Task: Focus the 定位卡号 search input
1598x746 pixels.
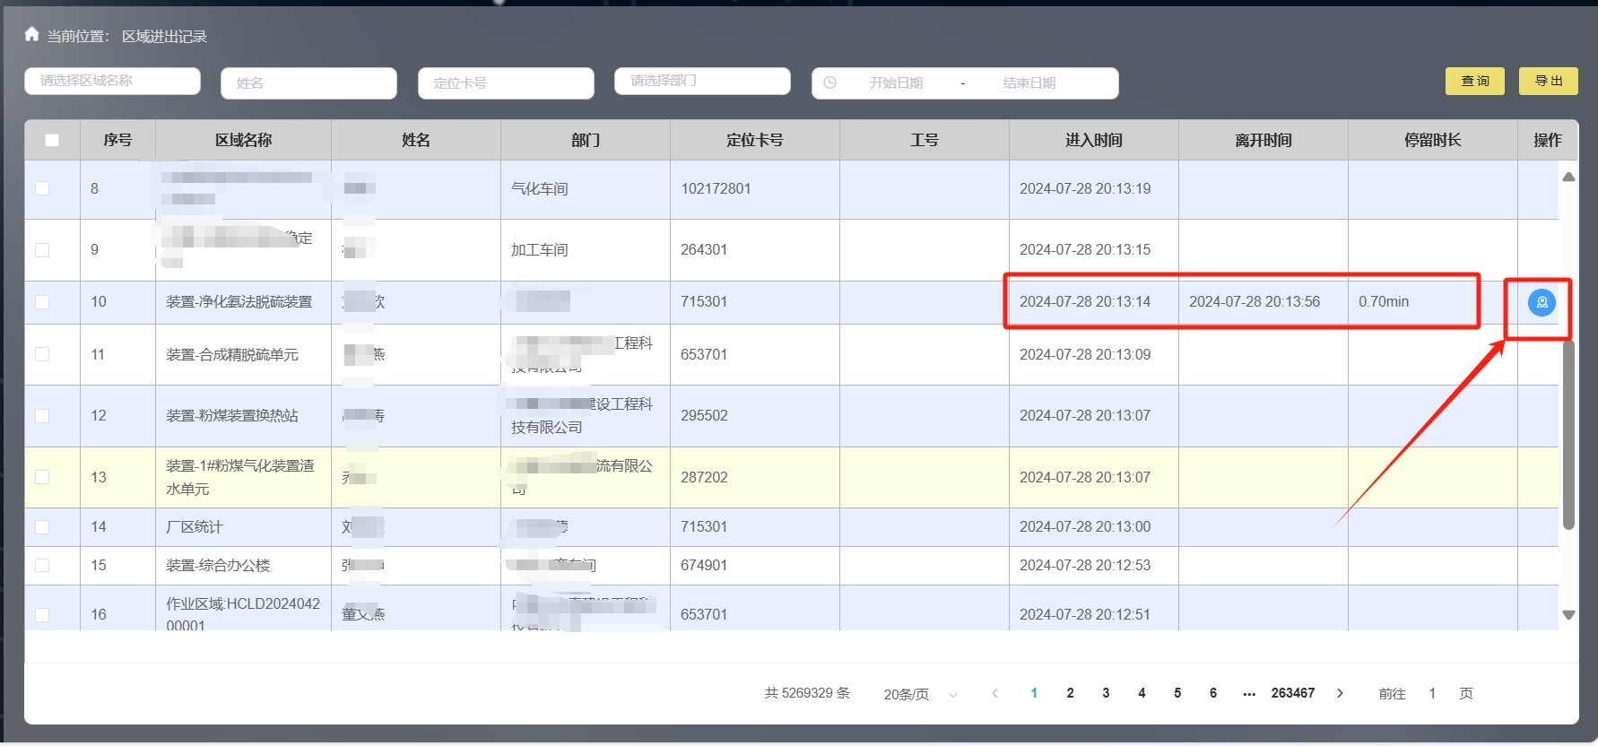Action: pos(506,83)
